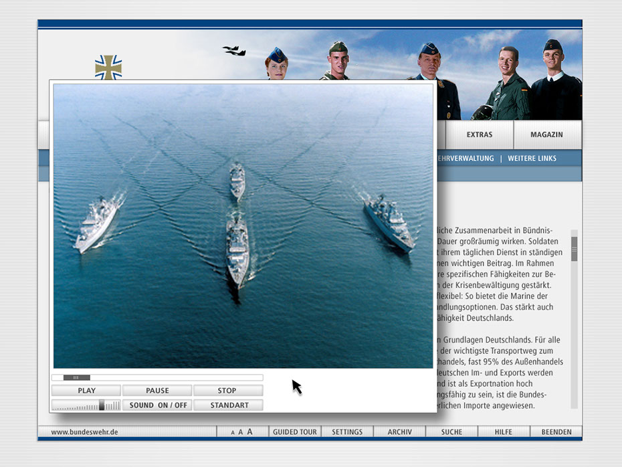622x467 pixels.
Task: Stop the video with STOP button
Action: (227, 391)
